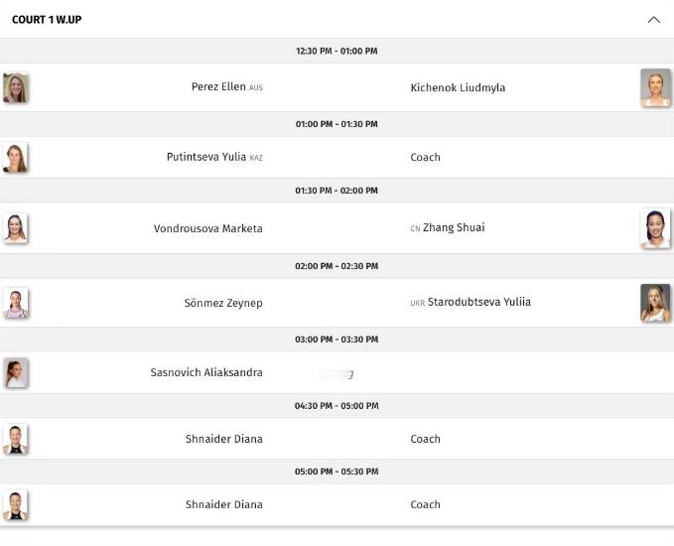Click the Sönmez Zeynep name

point(223,303)
